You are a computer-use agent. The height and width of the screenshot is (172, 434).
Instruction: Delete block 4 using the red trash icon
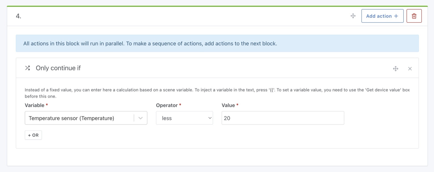pos(414,16)
